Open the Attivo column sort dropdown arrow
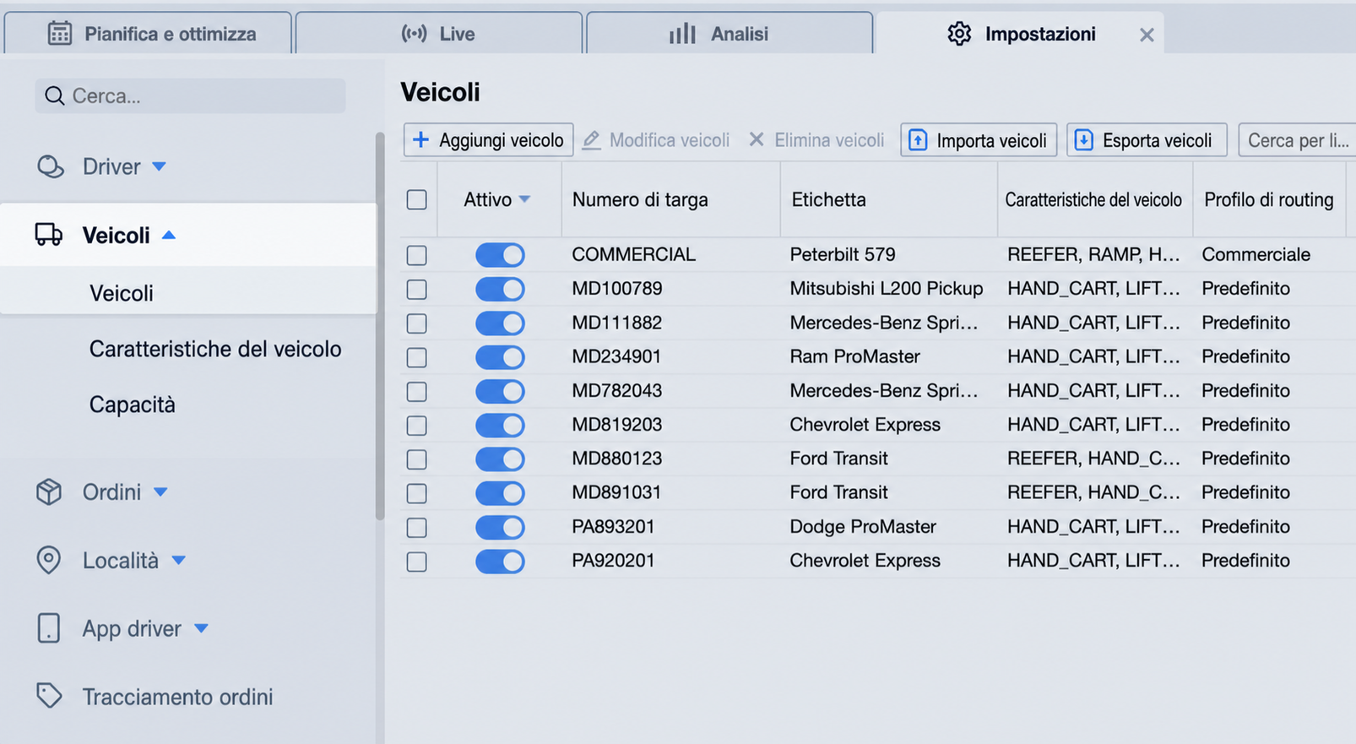 pos(524,199)
